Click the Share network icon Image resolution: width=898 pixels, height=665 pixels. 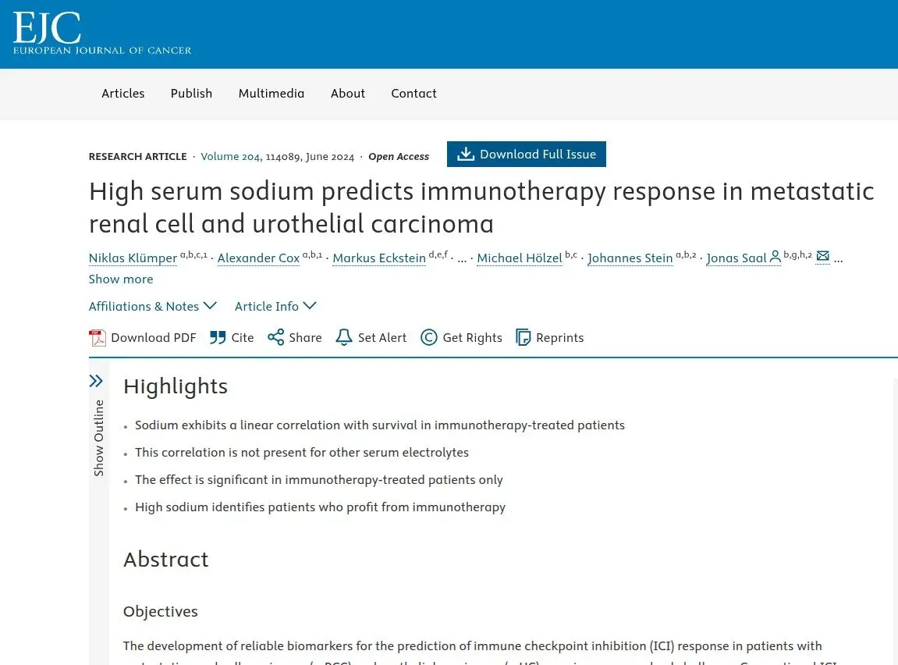[x=275, y=337]
